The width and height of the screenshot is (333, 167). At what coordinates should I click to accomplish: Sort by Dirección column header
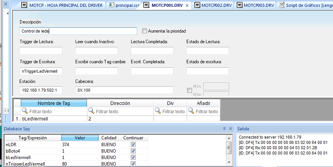(120, 103)
